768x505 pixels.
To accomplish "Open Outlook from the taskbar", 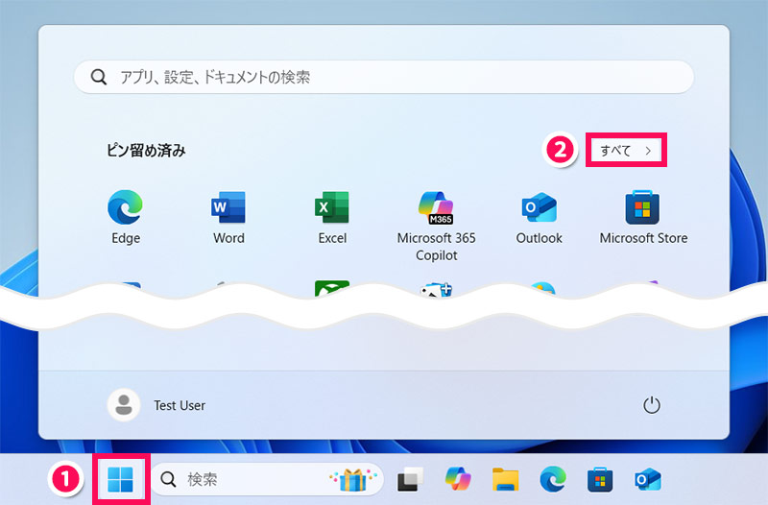I will coord(647,478).
